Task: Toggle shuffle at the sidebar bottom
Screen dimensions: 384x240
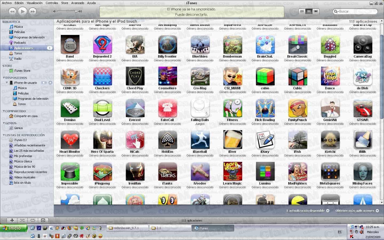Action: [22, 220]
